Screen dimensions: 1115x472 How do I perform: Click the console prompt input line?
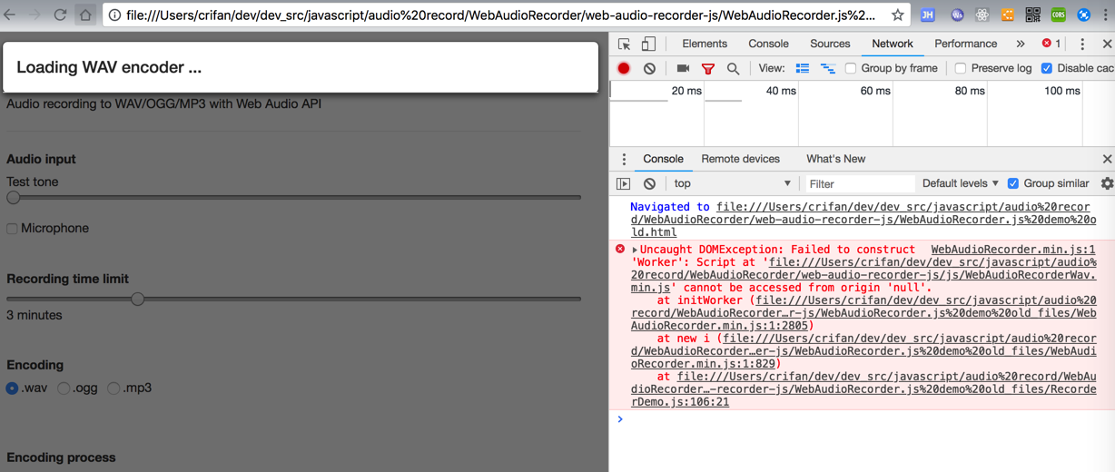tap(867, 419)
